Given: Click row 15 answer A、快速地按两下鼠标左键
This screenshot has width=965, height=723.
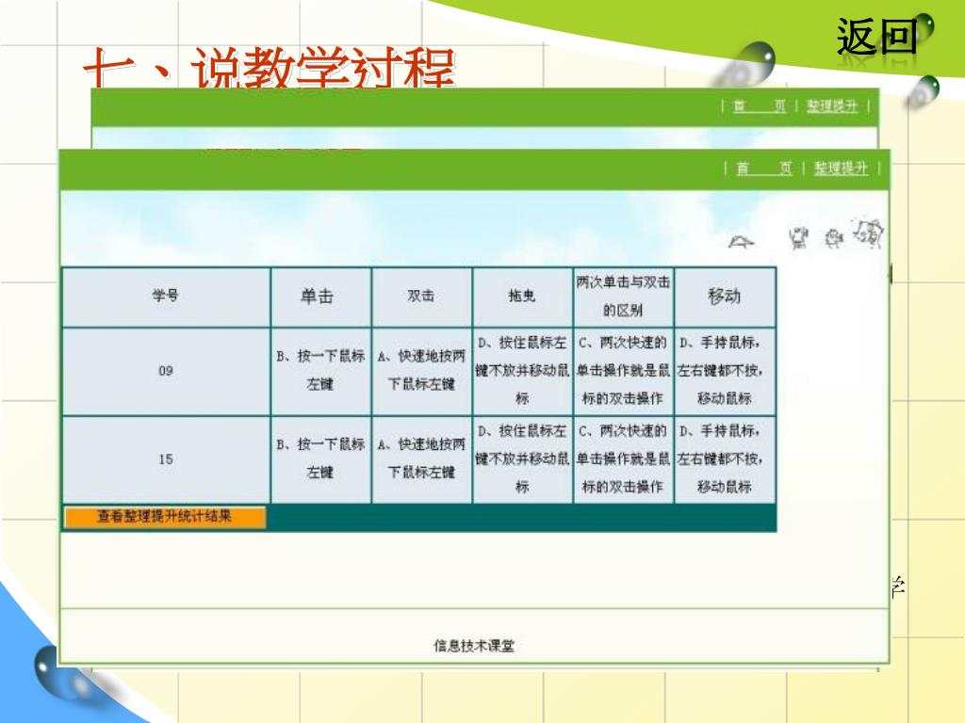Looking at the screenshot, I should click(421, 459).
